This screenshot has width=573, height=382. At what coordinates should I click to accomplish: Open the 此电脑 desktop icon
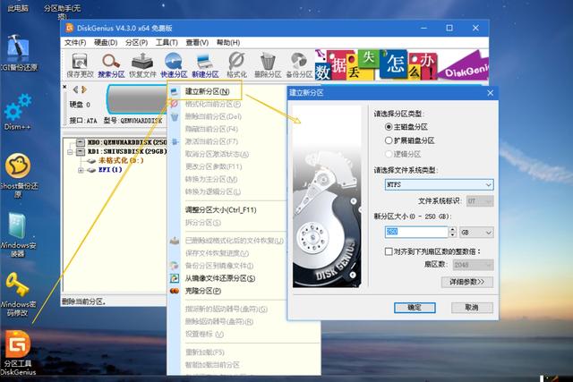[x=18, y=7]
